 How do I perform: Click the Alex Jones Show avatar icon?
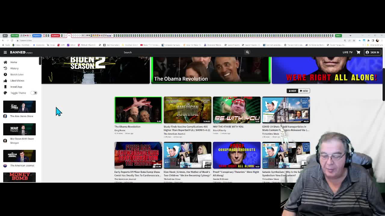click(x=5, y=116)
